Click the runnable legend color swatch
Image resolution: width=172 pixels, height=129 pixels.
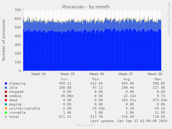click(x=6, y=113)
